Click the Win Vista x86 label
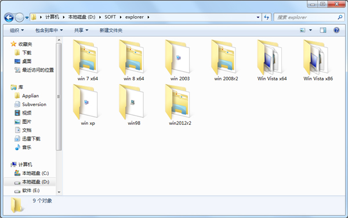Viewport: 348px width, 218px height. click(318, 79)
